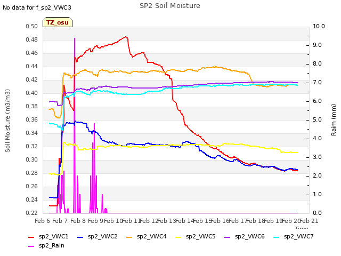341x256 pixels.
Task: Click the purple sp2_VWC6 legend color marker
Action: coord(228,237)
